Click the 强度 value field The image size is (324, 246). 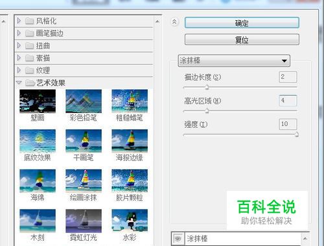288,124
